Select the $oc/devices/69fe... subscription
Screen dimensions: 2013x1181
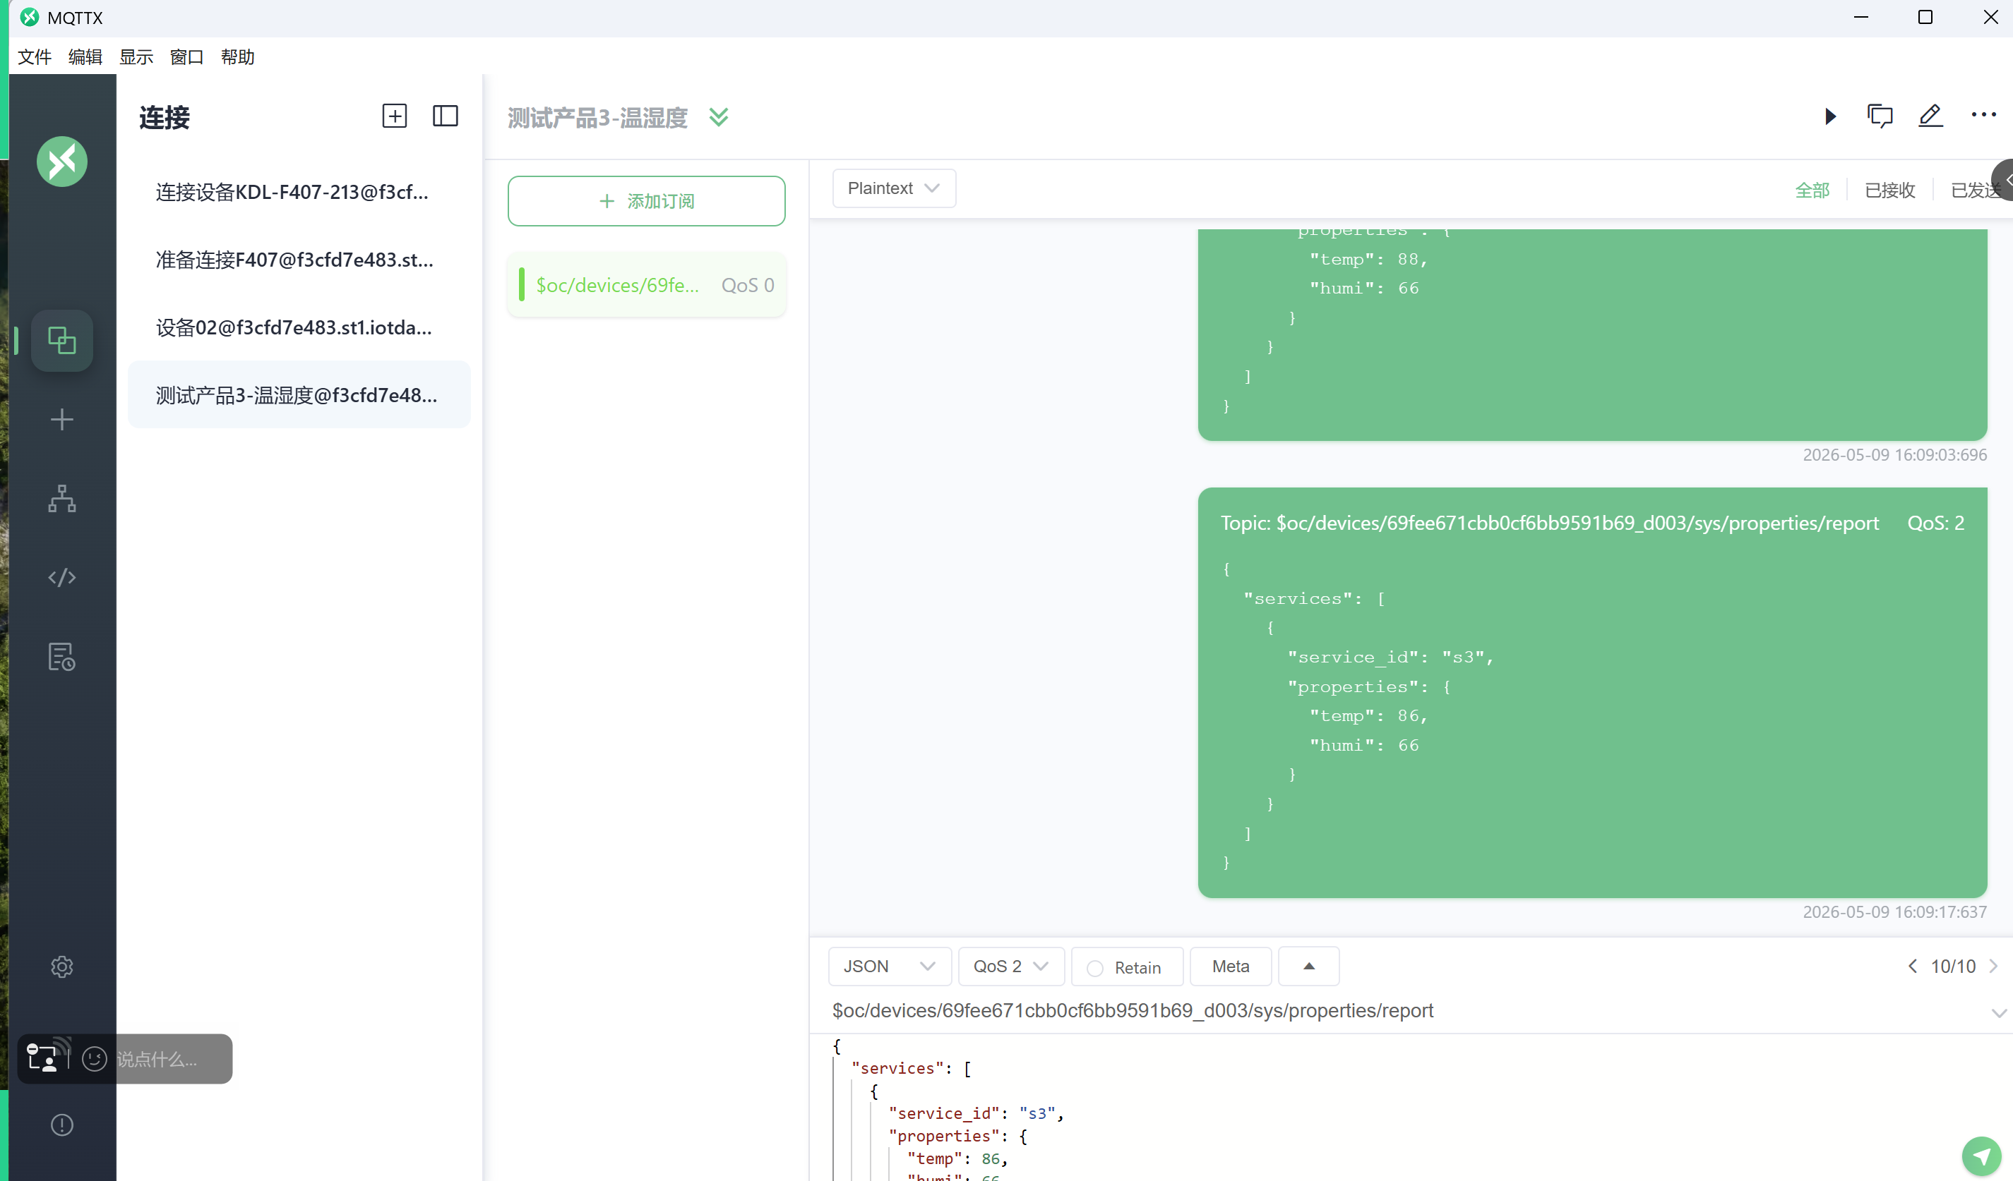646,285
